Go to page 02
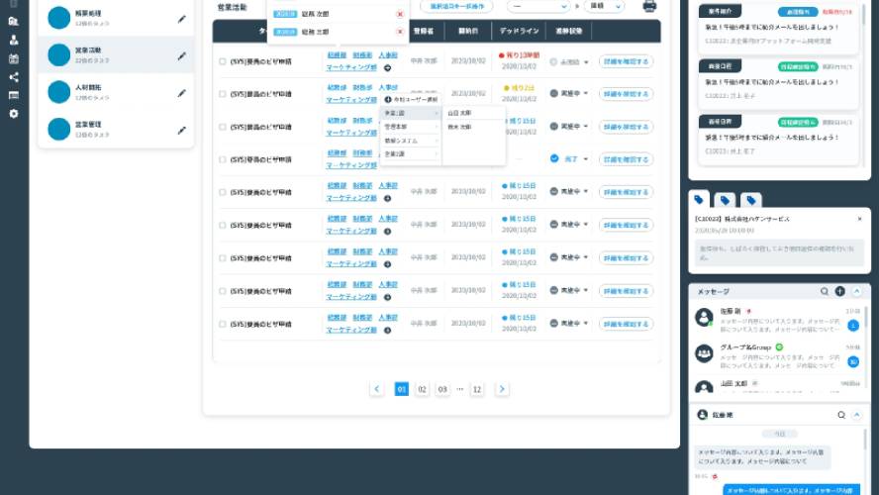The image size is (879, 495). (x=422, y=389)
